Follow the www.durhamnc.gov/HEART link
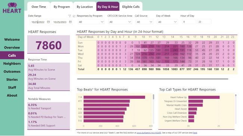Screen dimensions: 243x136 click(149, 133)
